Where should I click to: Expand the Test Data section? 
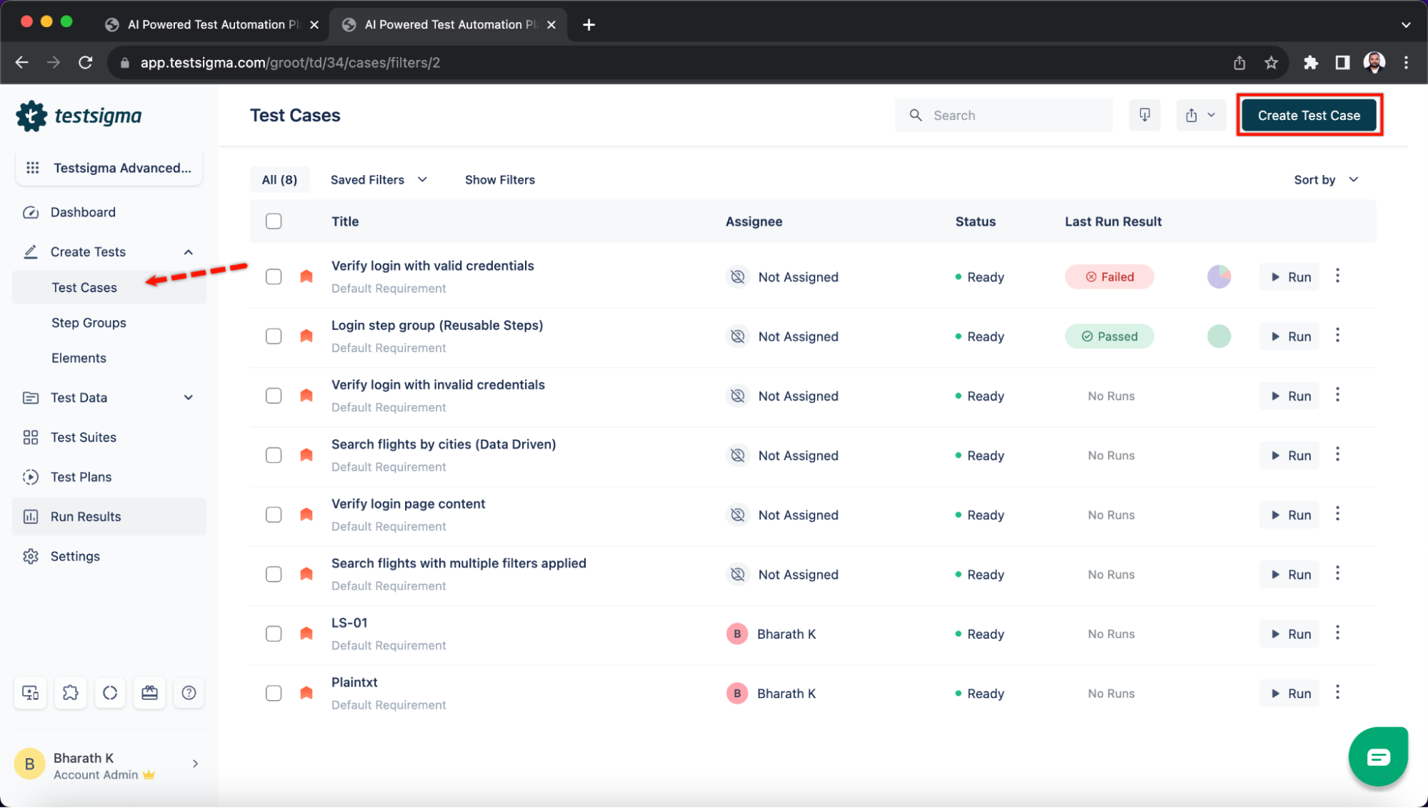(189, 397)
